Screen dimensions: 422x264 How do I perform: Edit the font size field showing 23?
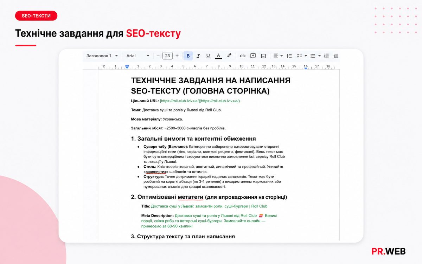[167, 56]
